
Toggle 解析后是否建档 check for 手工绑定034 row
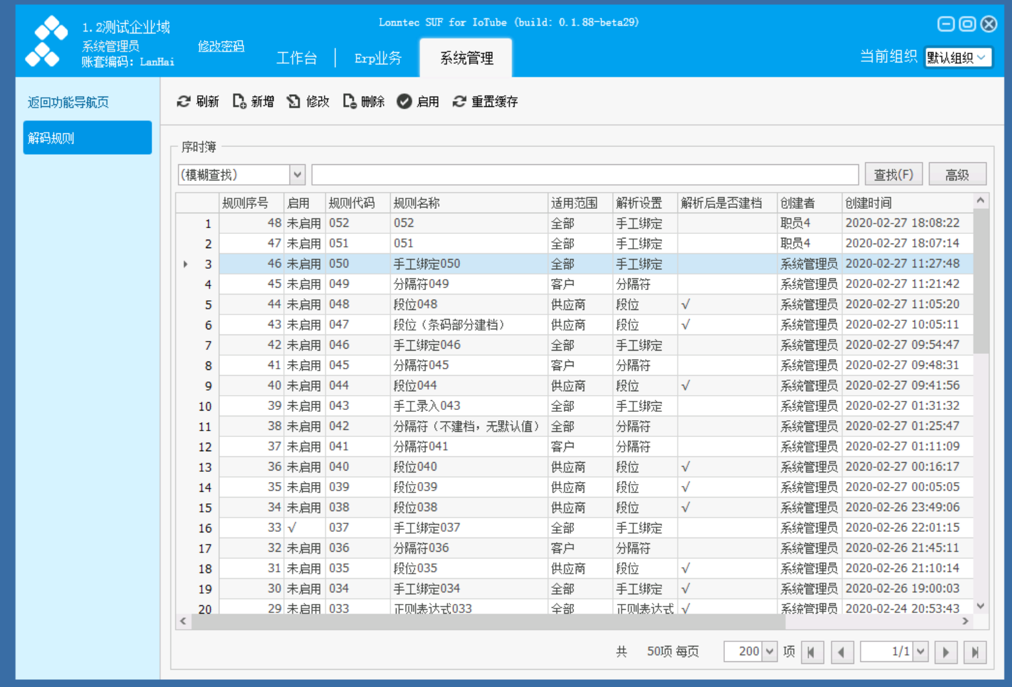click(686, 588)
